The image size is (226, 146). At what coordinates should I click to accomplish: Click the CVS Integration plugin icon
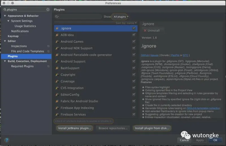click(x=57, y=88)
